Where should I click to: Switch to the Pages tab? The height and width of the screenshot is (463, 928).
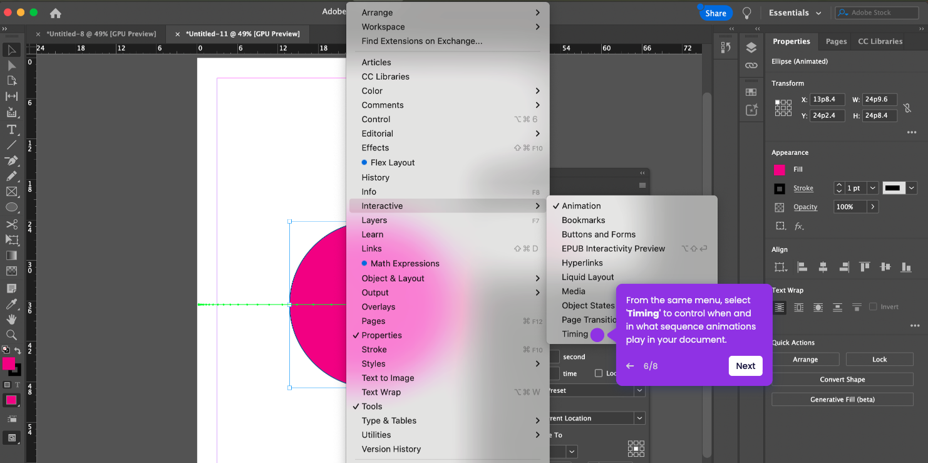836,41
